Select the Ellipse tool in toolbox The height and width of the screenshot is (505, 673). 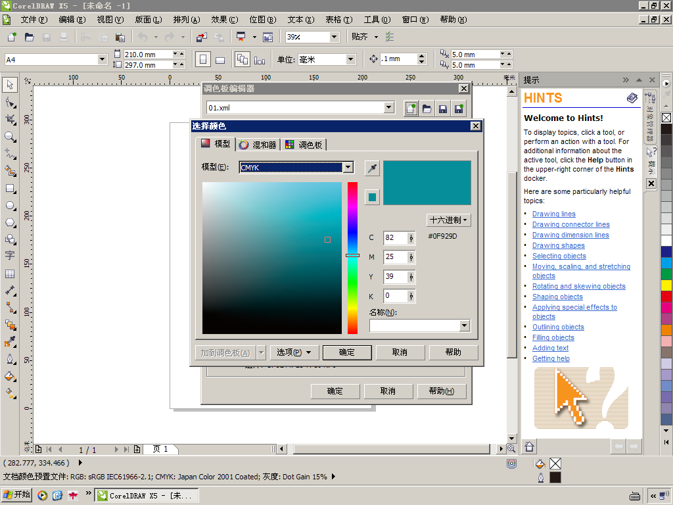tap(10, 205)
